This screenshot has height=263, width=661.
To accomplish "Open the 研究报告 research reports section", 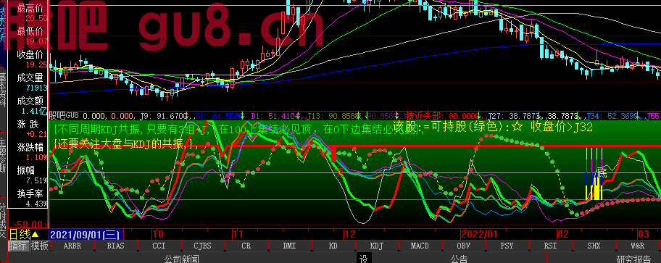I will coord(633,259).
